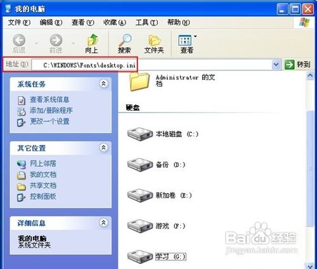Image resolution: width=317 pixels, height=269 pixels.
Task: Open the Administrator 的文档 folder icon
Action: [139, 82]
